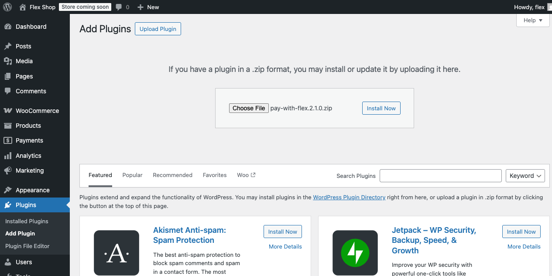This screenshot has height=276, width=552.
Task: Click the Upload Plugin button
Action: [158, 29]
